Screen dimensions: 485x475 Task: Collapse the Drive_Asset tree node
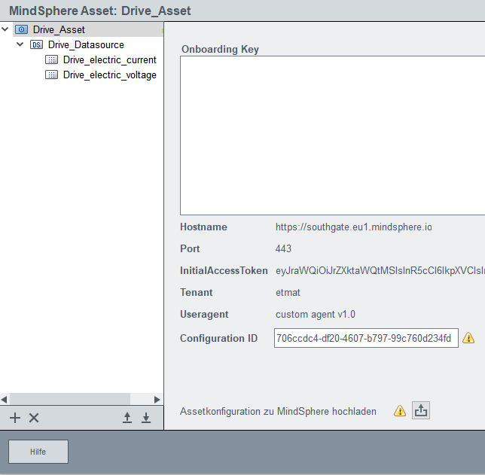point(5,29)
